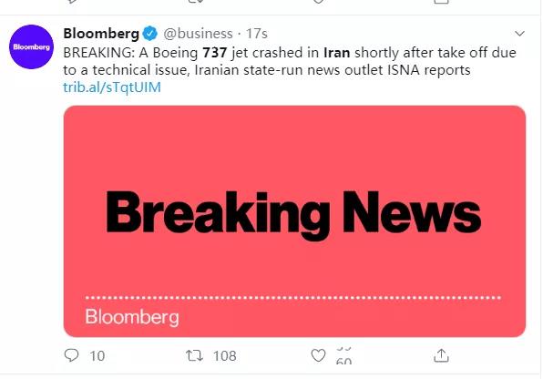
Task: Click the share upload icon
Action: click(x=441, y=355)
